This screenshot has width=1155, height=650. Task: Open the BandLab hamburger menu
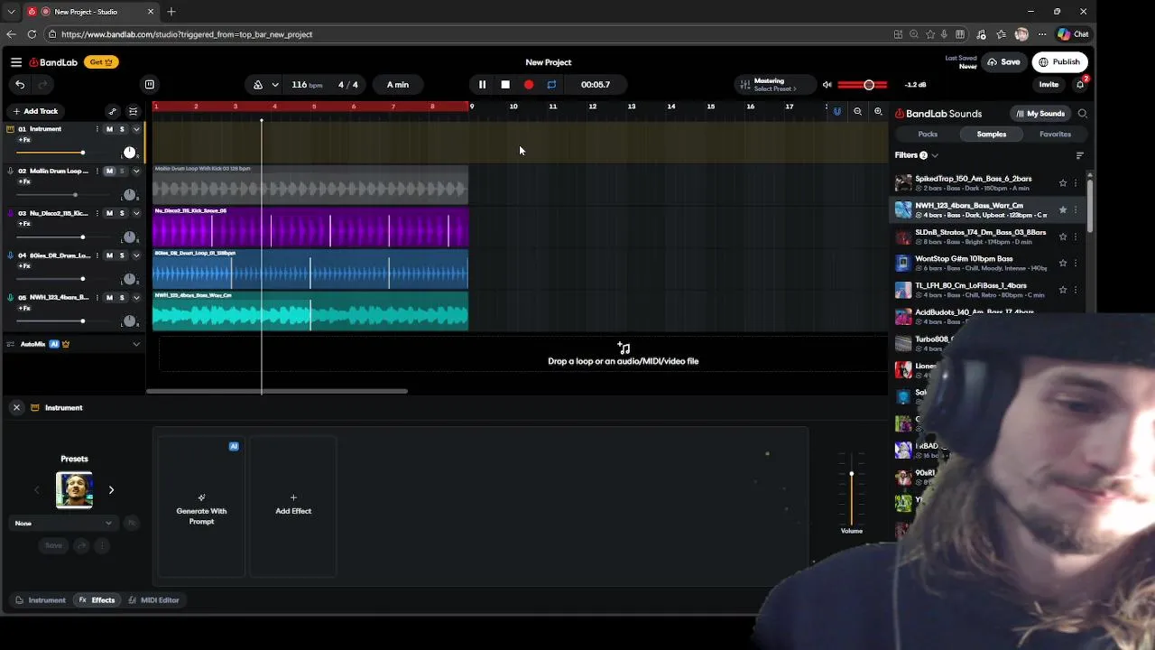pos(16,62)
